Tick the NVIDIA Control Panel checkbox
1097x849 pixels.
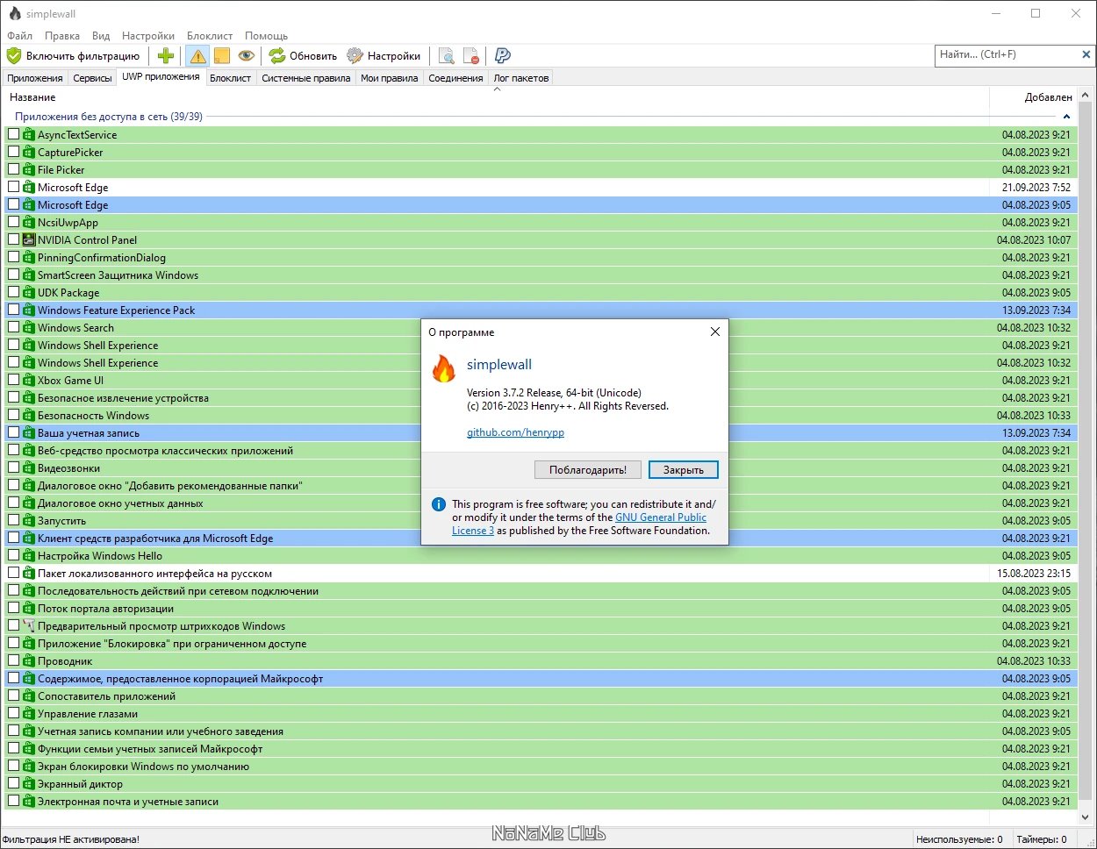click(x=13, y=239)
